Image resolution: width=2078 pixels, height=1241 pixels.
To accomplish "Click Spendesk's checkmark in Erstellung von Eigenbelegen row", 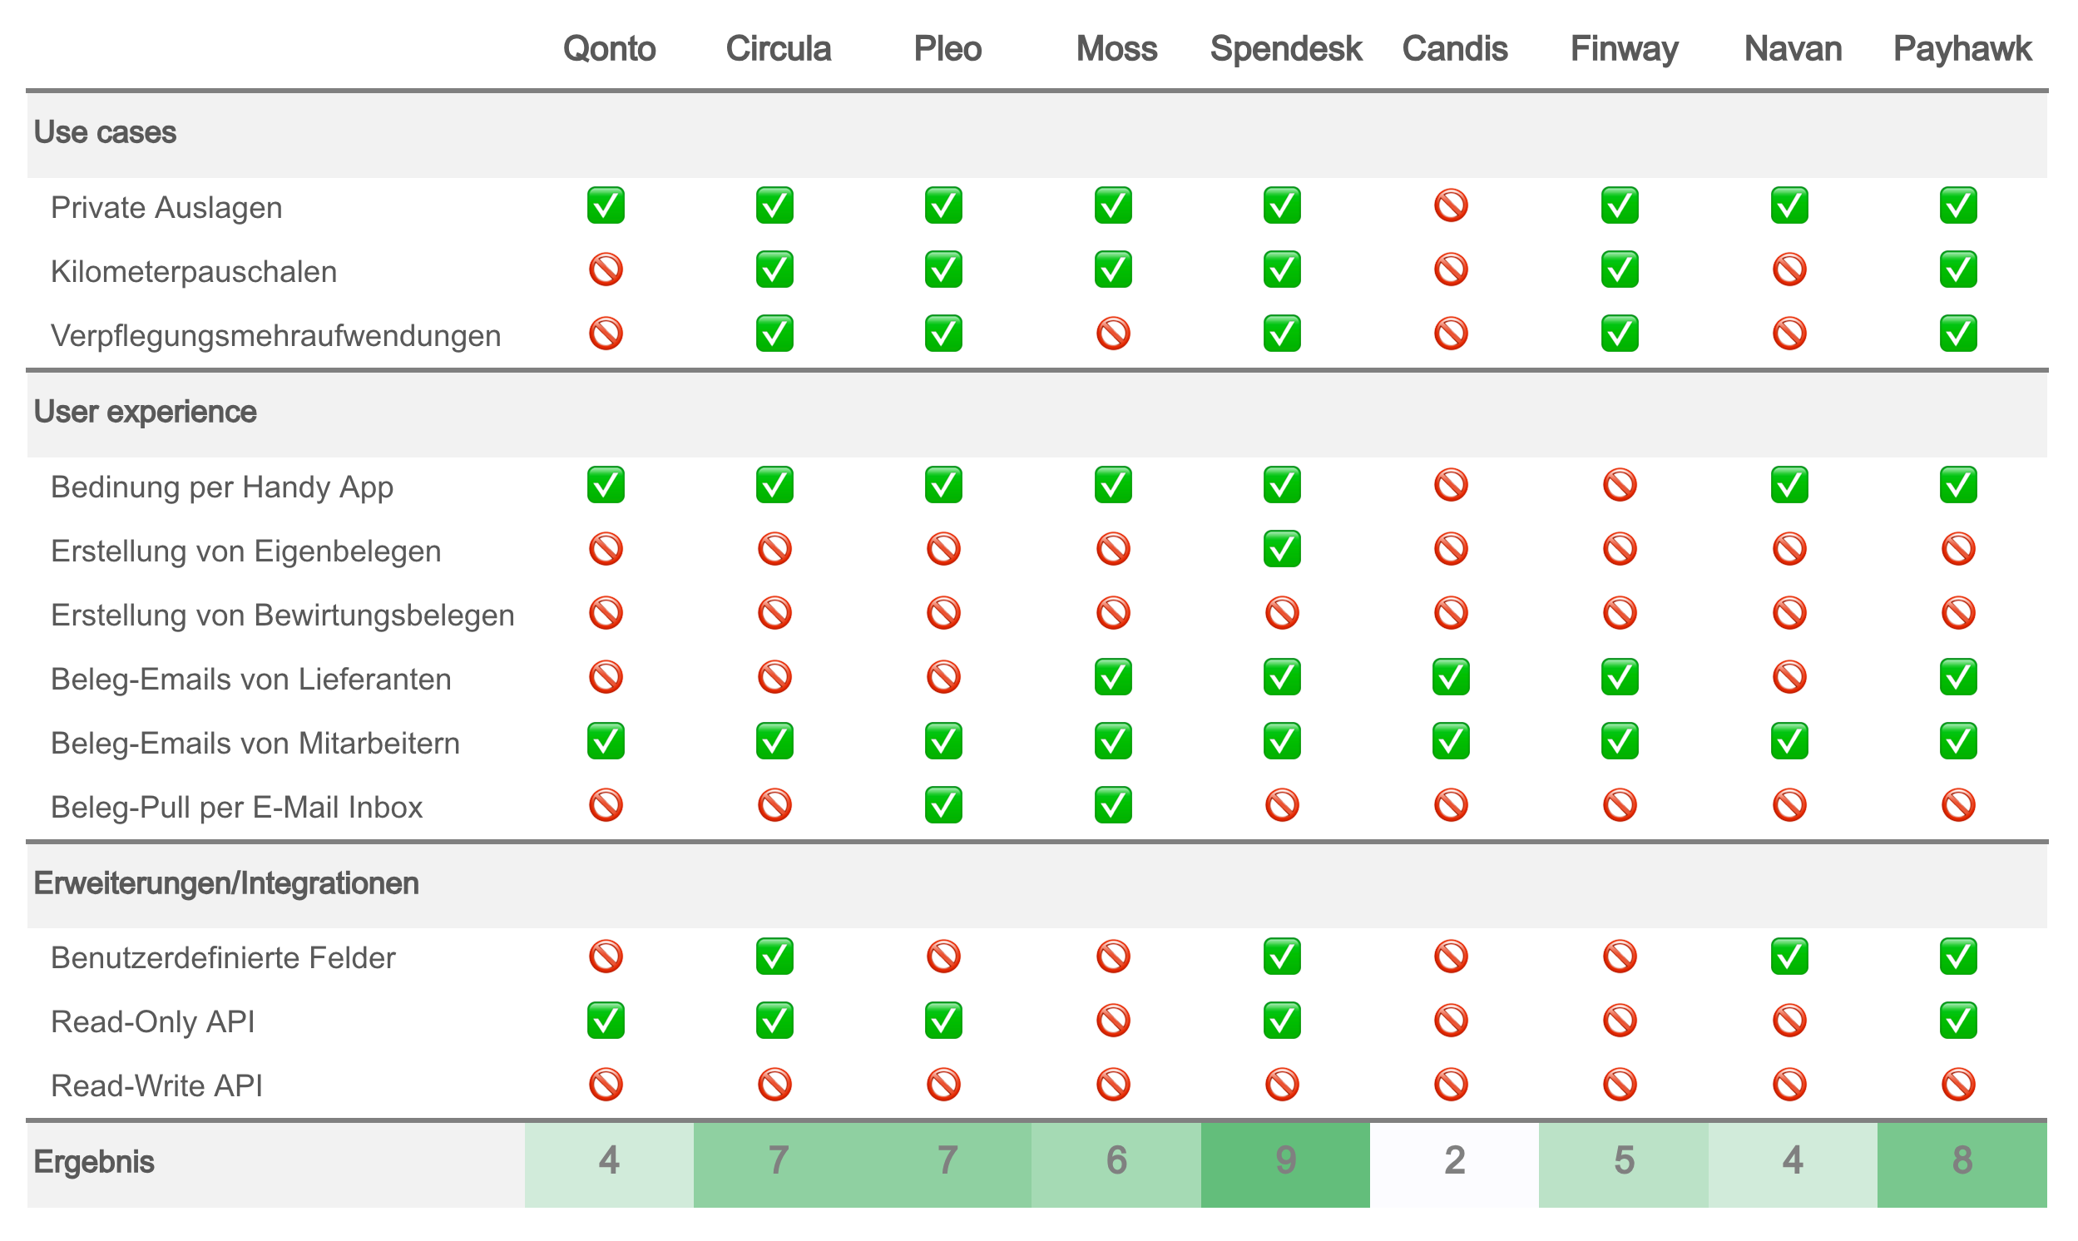I will (x=1282, y=550).
